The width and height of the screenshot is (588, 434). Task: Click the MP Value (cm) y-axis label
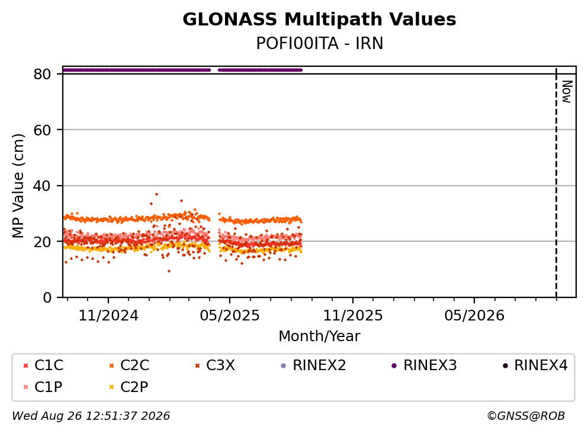(18, 186)
